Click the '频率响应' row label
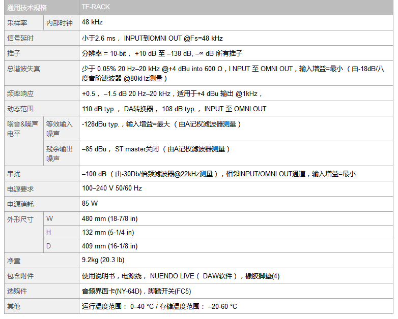This screenshot has width=398, height=319. [20, 94]
